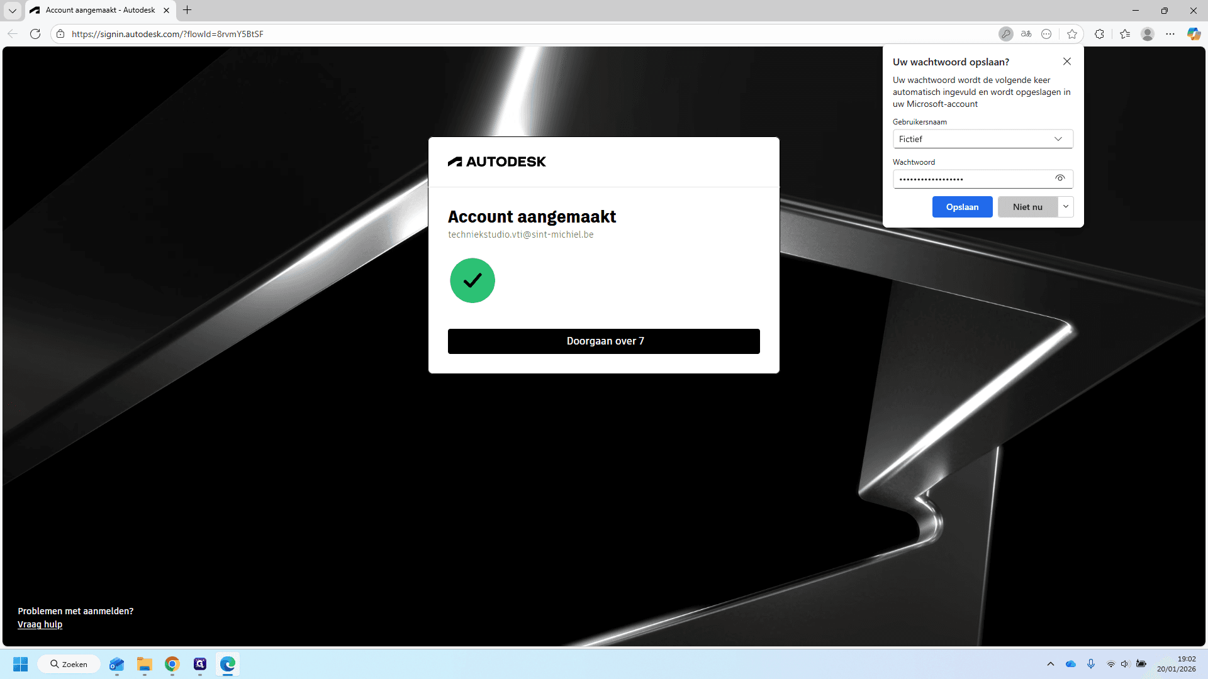Open Outlook from the taskbar

[x=117, y=664]
